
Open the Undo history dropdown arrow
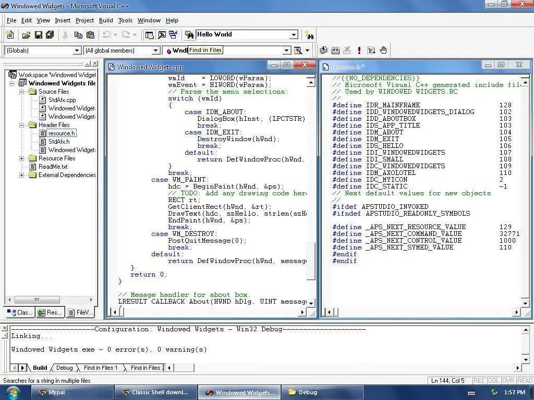click(x=115, y=35)
